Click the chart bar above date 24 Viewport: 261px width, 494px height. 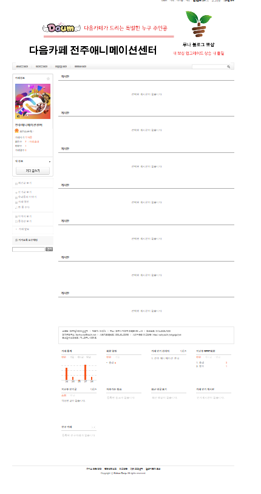(67, 374)
